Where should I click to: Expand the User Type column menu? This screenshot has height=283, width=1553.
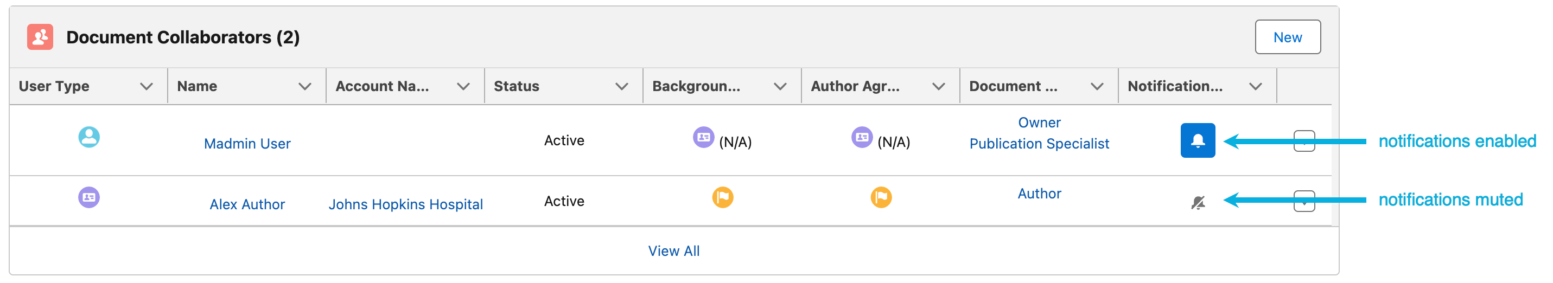coord(146,87)
